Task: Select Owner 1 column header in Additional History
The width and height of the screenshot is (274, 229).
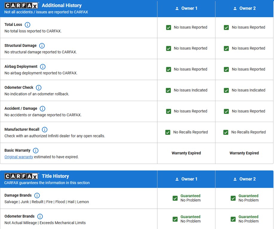Action: 186,8
